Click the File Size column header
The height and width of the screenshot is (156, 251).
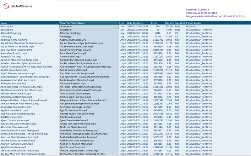pos(169,23)
